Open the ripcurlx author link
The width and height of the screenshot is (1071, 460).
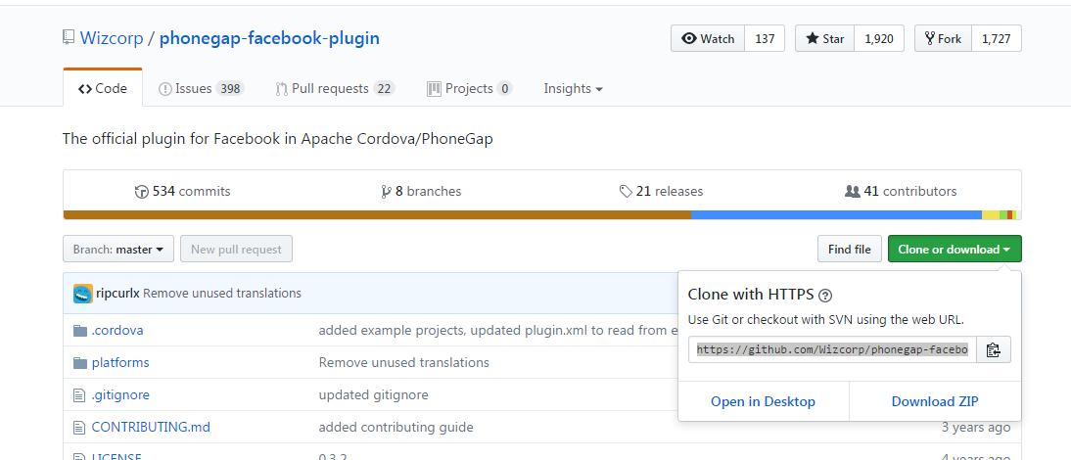click(118, 294)
